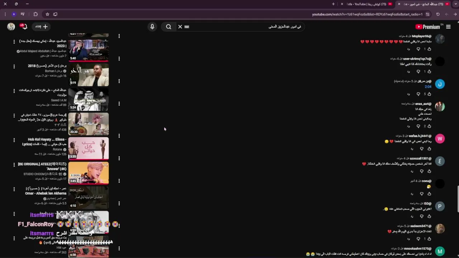Reload the page
The image size is (459, 258).
tap(438, 14)
